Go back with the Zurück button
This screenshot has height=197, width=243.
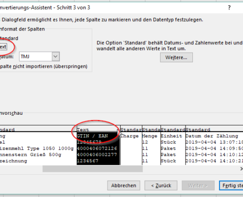pos(161,186)
